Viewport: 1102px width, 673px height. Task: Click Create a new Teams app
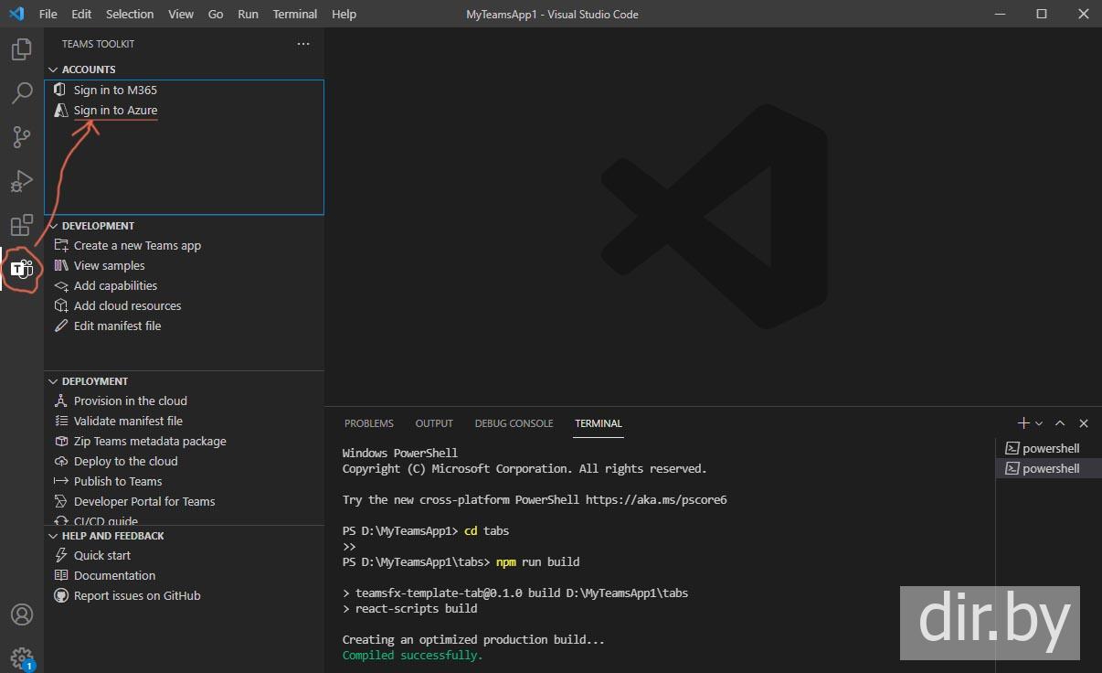(137, 245)
